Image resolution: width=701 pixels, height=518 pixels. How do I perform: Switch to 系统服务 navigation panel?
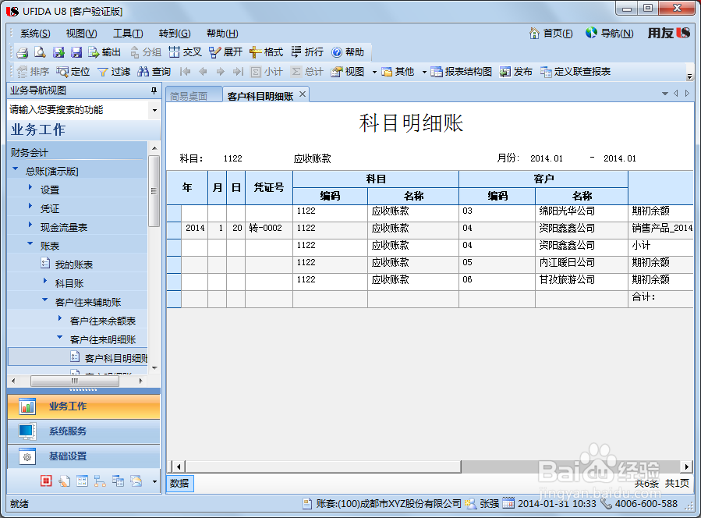point(83,431)
